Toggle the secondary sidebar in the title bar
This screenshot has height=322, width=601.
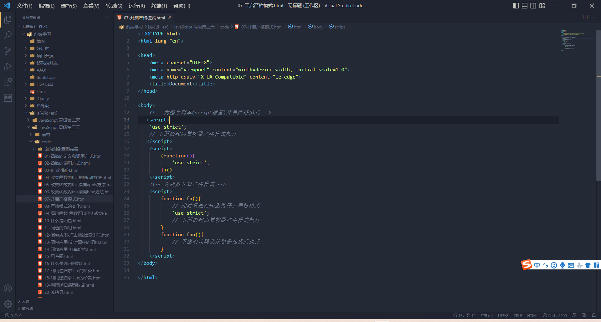coord(533,6)
